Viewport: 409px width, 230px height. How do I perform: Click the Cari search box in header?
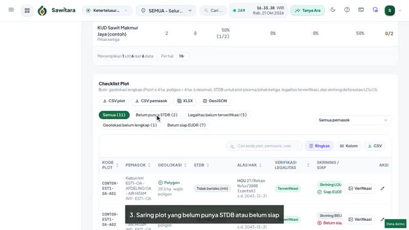213,11
